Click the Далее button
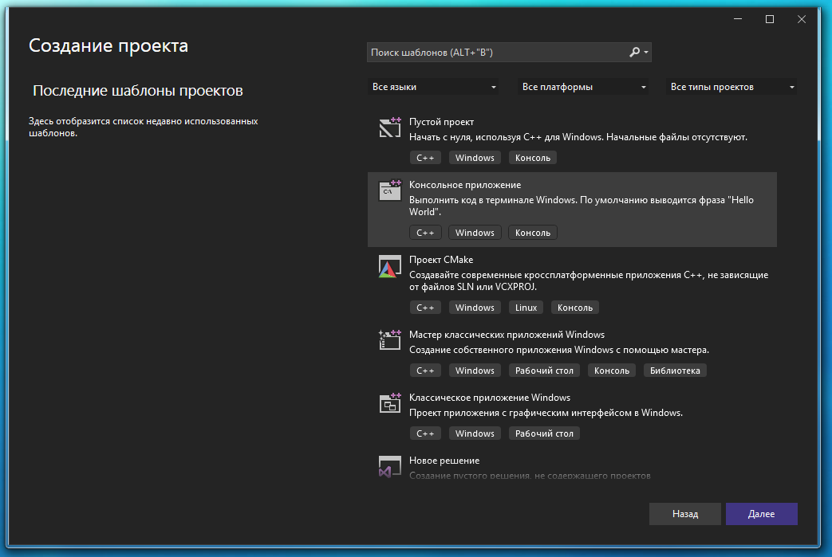This screenshot has width=832, height=557. pos(762,514)
